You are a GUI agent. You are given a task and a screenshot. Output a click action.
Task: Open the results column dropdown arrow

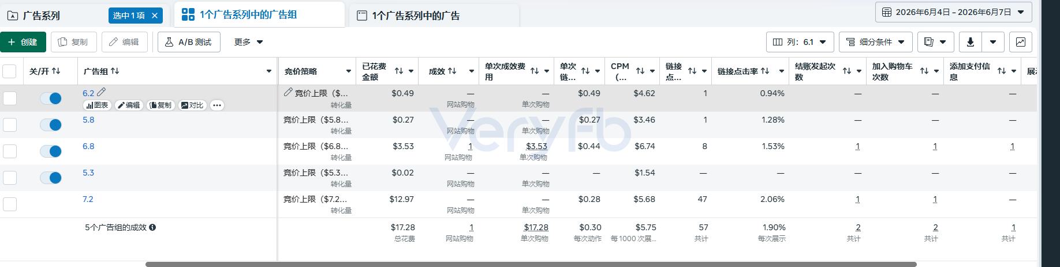click(472, 71)
